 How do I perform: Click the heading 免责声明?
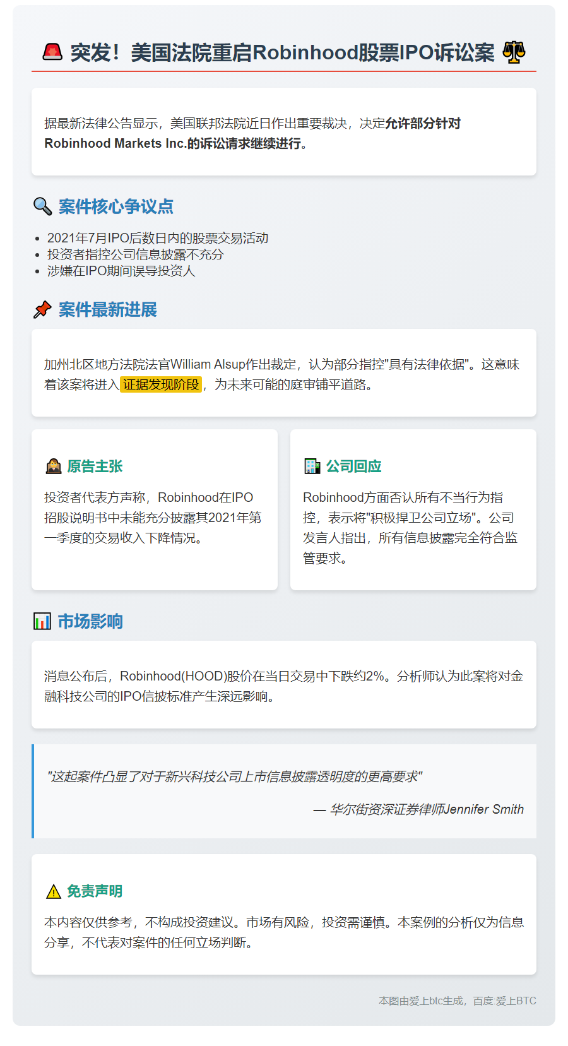coord(95,891)
